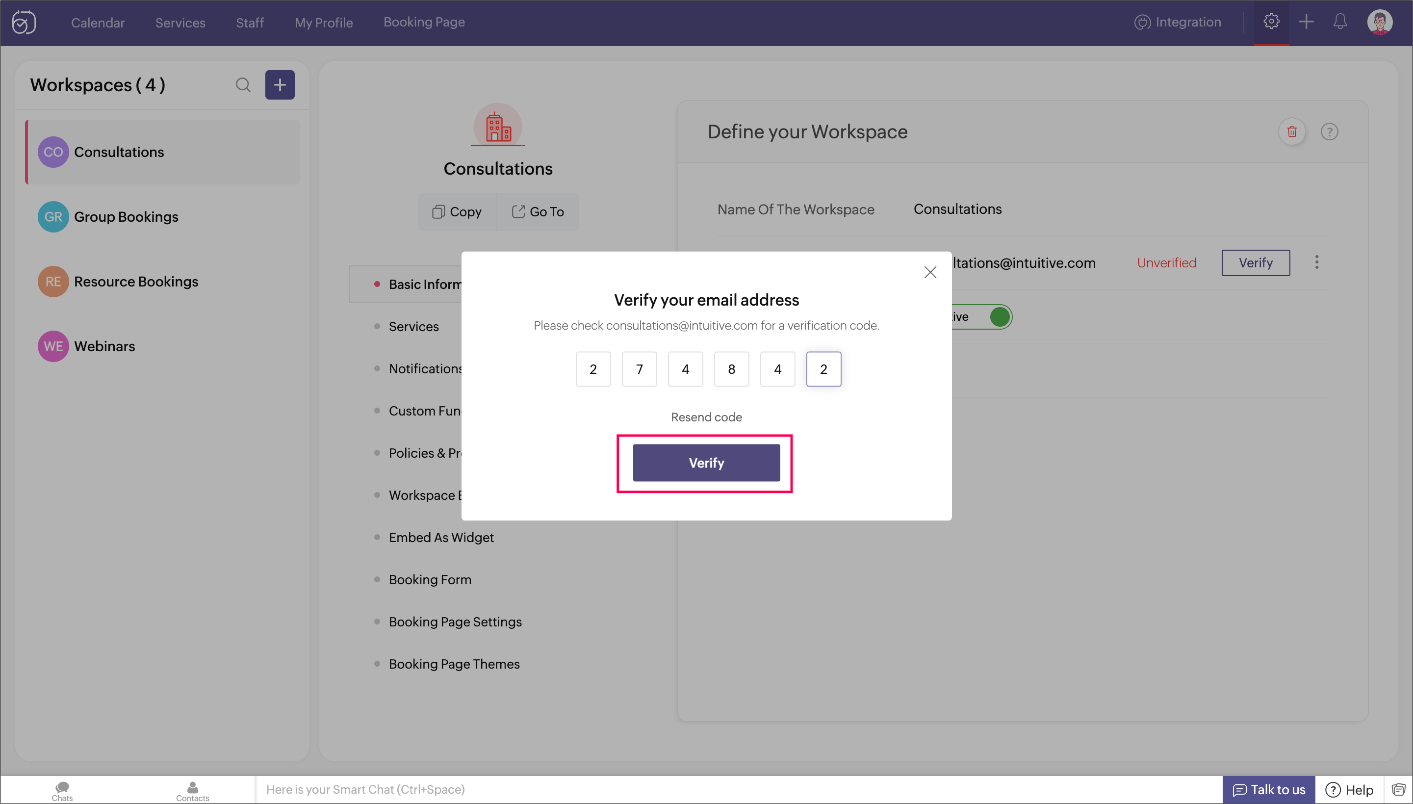Open the Calendar tab
Image resolution: width=1413 pixels, height=804 pixels.
pos(98,23)
